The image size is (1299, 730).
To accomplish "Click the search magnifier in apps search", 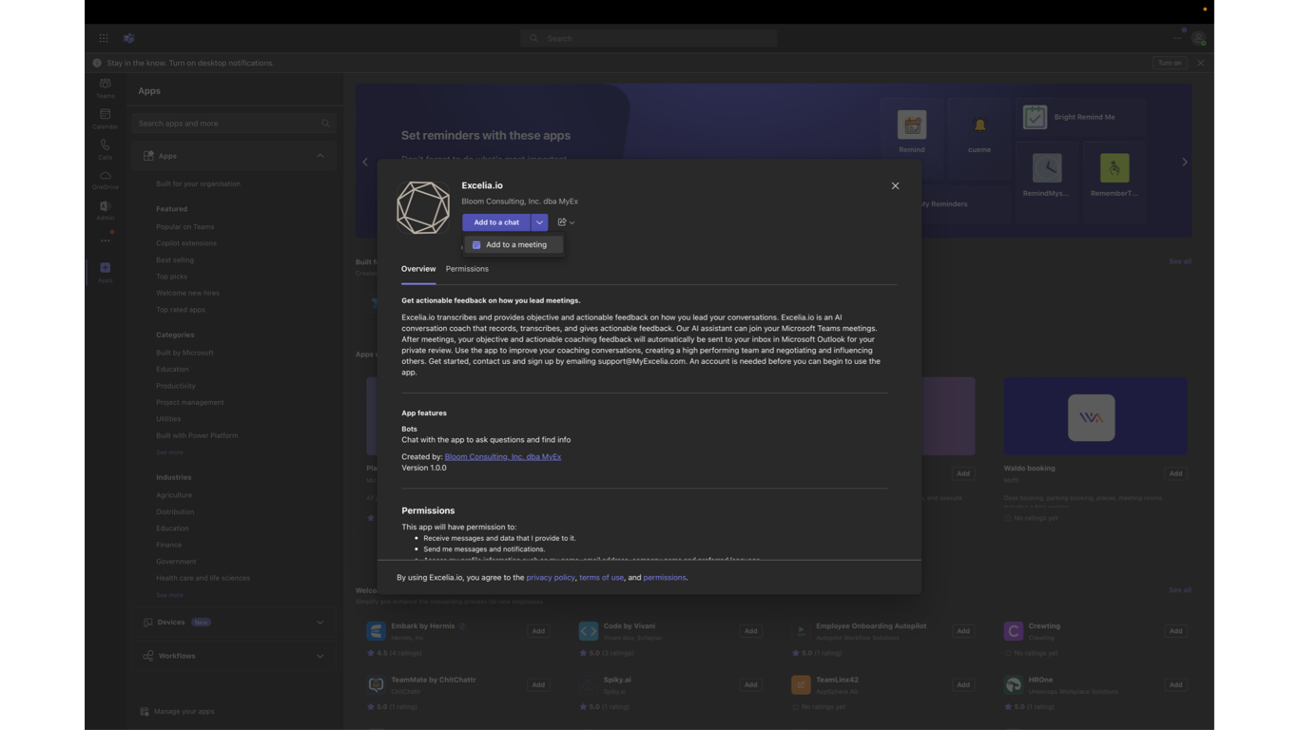I will 325,124.
